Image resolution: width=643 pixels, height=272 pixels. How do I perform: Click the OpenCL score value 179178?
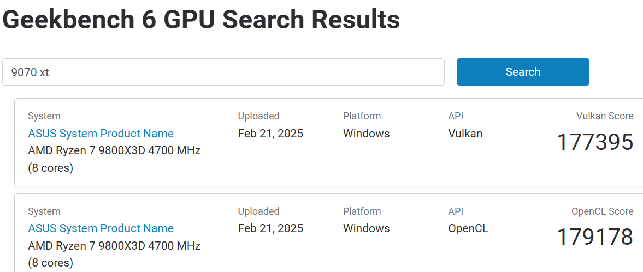594,237
